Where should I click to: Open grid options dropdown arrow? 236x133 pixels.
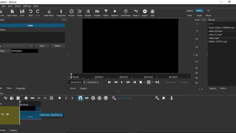pos(152,82)
